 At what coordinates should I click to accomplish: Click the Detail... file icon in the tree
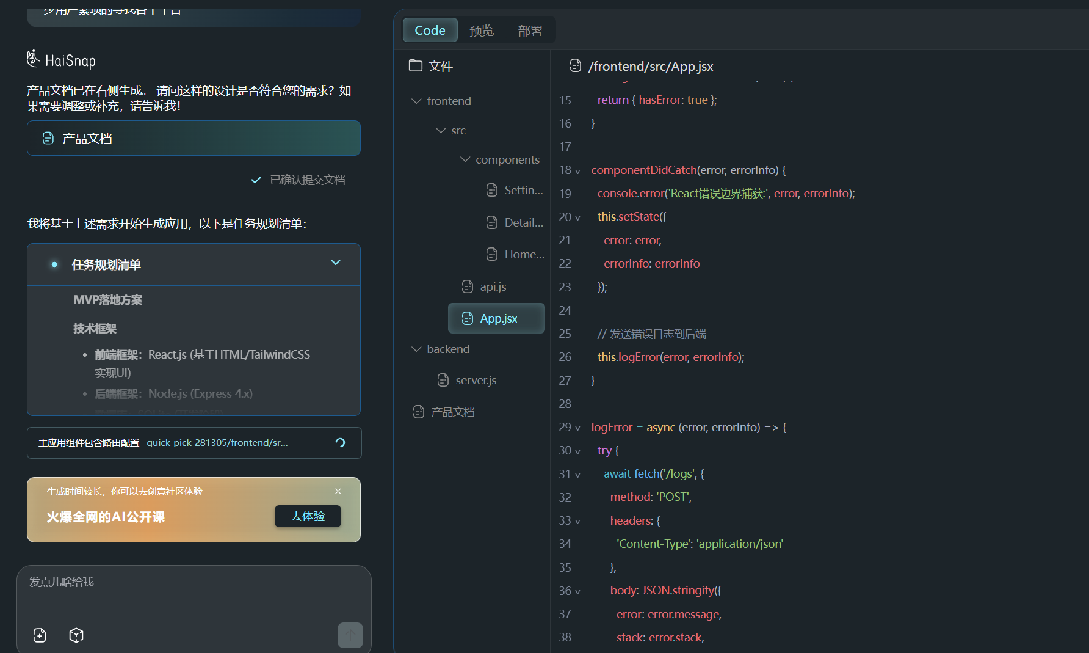click(491, 222)
